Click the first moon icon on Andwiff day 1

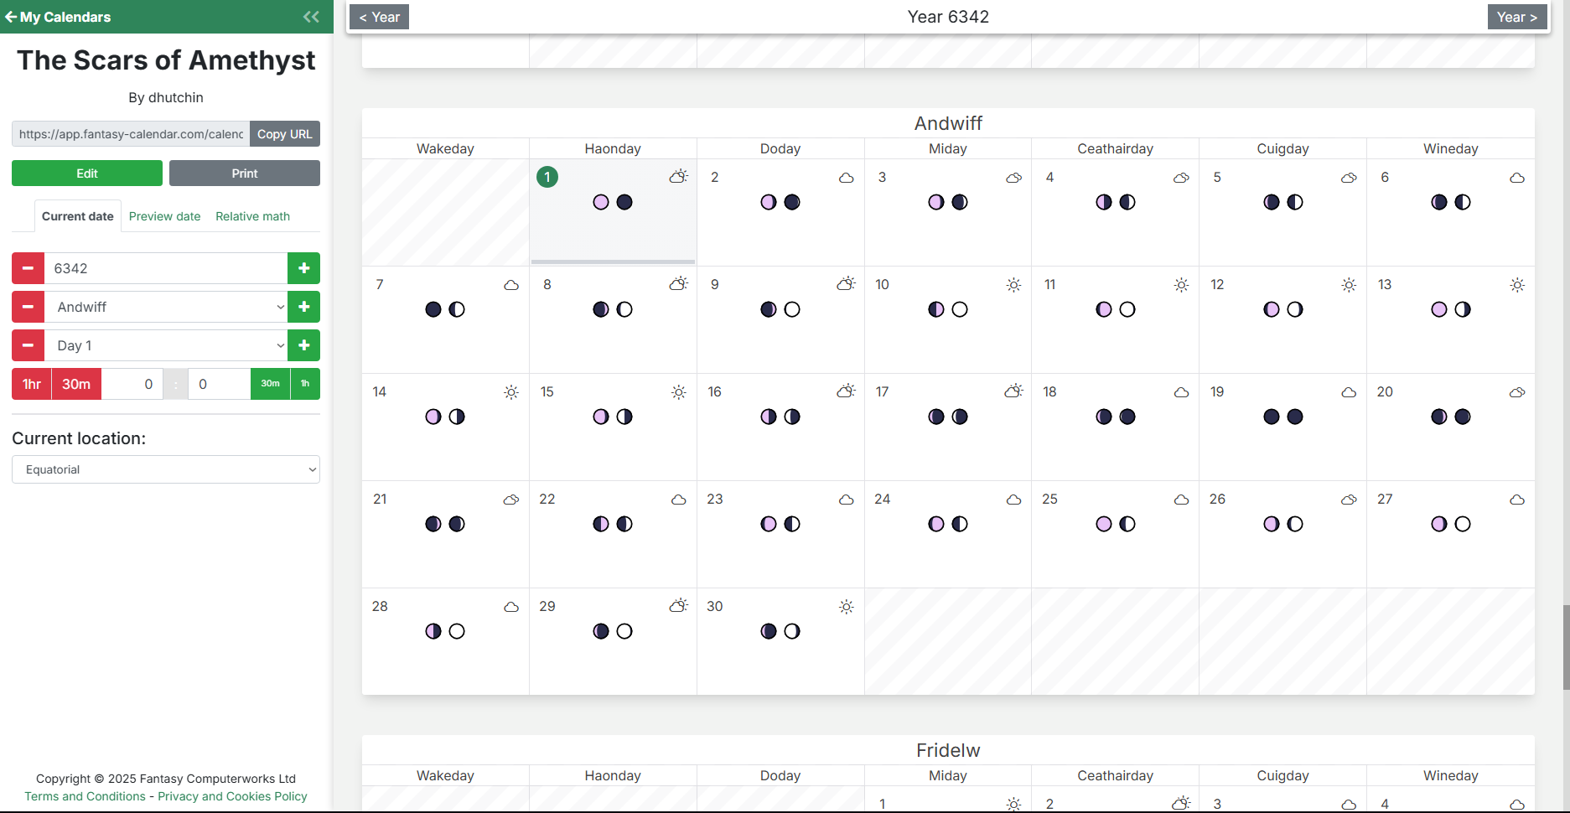click(x=601, y=202)
